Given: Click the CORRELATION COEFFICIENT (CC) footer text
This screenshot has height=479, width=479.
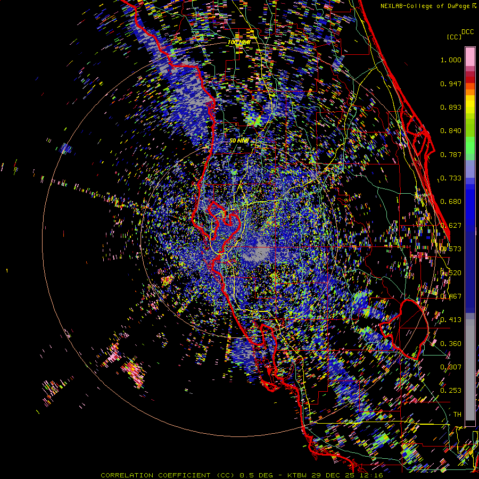Looking at the screenshot, I should coord(168,475).
